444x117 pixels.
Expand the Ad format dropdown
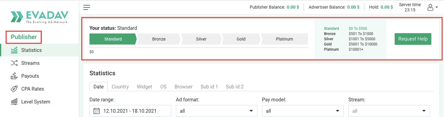point(217,111)
